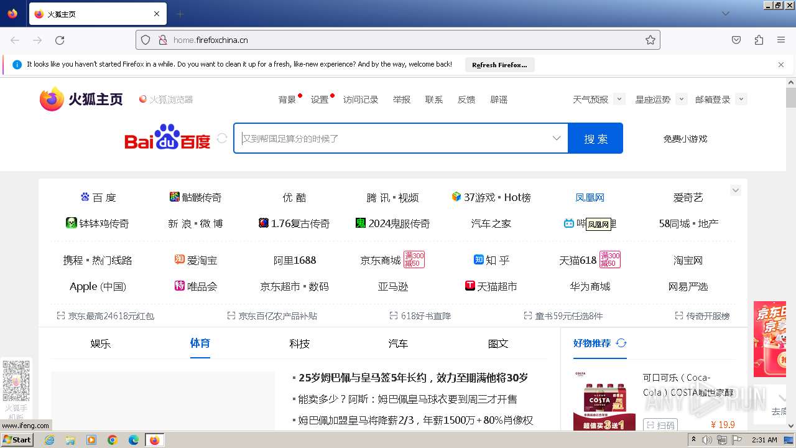This screenshot has height=448, width=796.
Task: Refresh 好物推荐 with the circular arrow icon
Action: pos(621,343)
